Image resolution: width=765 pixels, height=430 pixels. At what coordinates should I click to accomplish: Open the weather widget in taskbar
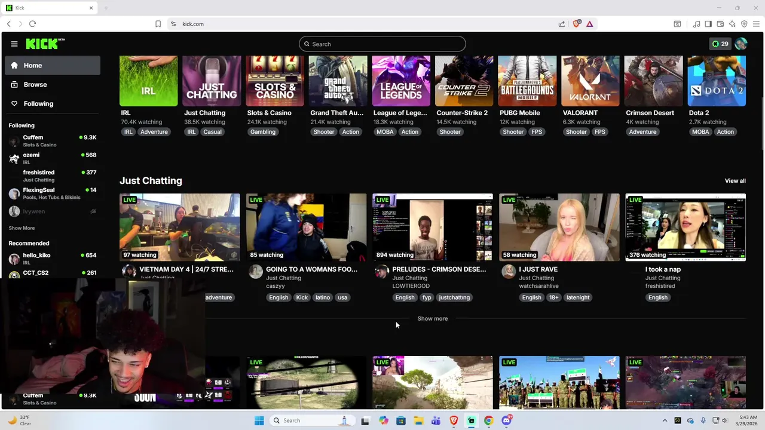20,420
